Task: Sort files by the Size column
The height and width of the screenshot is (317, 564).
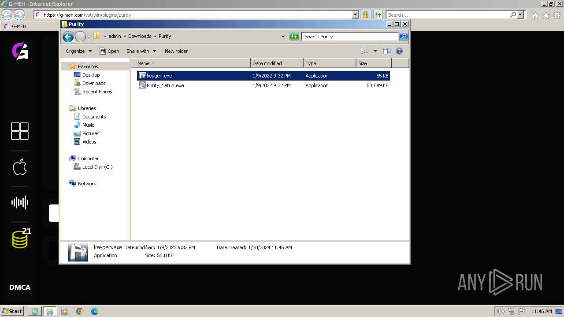Action: click(374, 63)
